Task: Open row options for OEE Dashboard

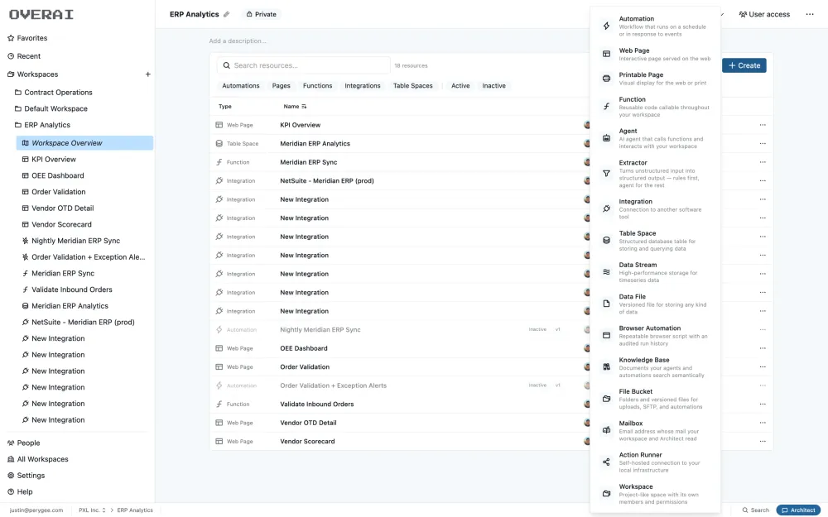Action: pyautogui.click(x=763, y=348)
